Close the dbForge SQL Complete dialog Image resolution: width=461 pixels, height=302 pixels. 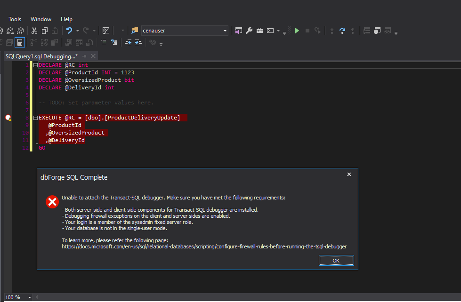point(349,175)
